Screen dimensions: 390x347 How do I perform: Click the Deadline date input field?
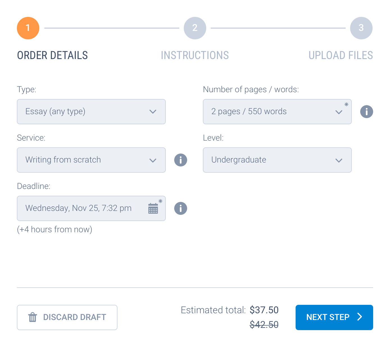[x=91, y=208]
